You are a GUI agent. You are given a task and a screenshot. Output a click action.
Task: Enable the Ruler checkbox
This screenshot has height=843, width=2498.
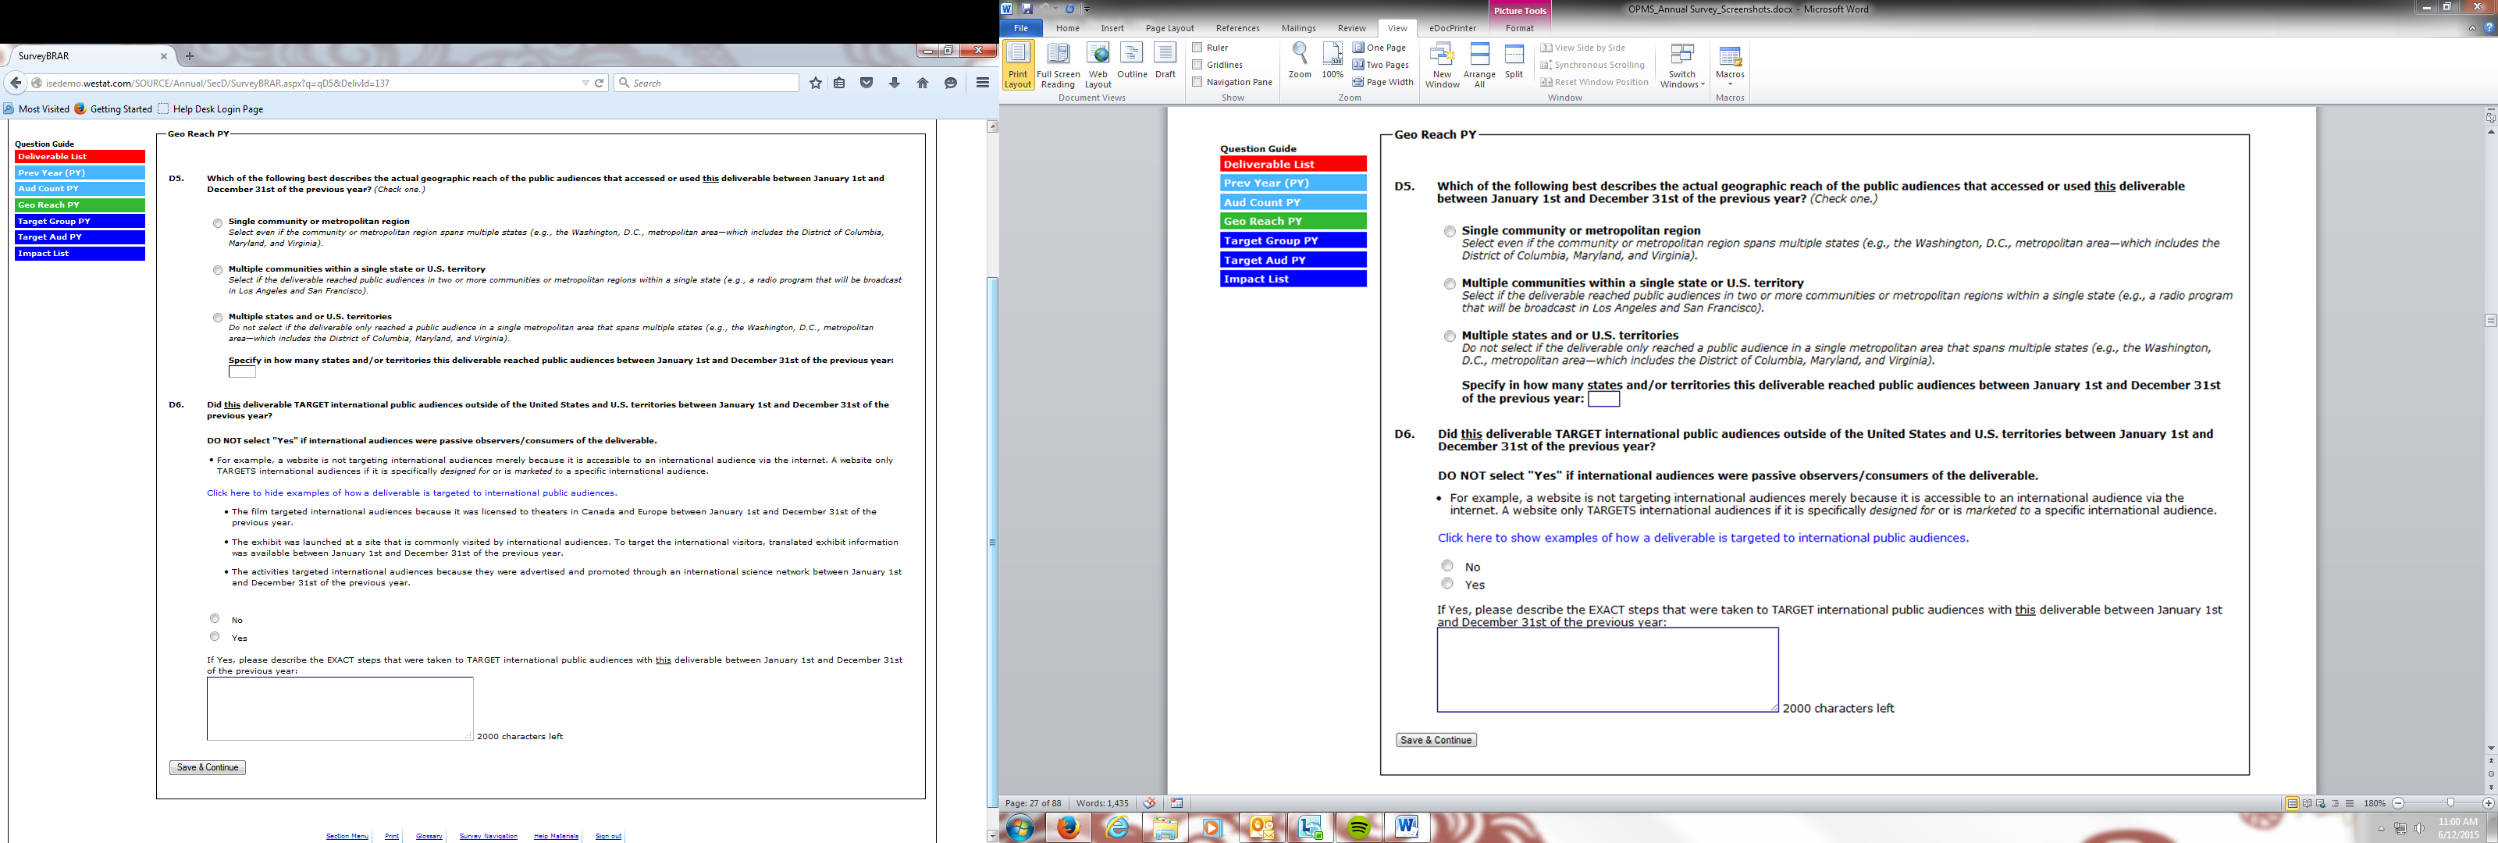(1197, 48)
